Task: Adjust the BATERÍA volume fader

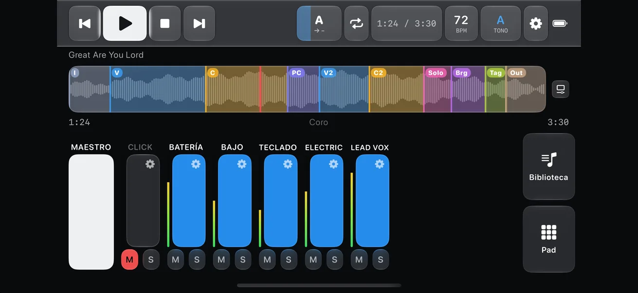Action: 189,201
